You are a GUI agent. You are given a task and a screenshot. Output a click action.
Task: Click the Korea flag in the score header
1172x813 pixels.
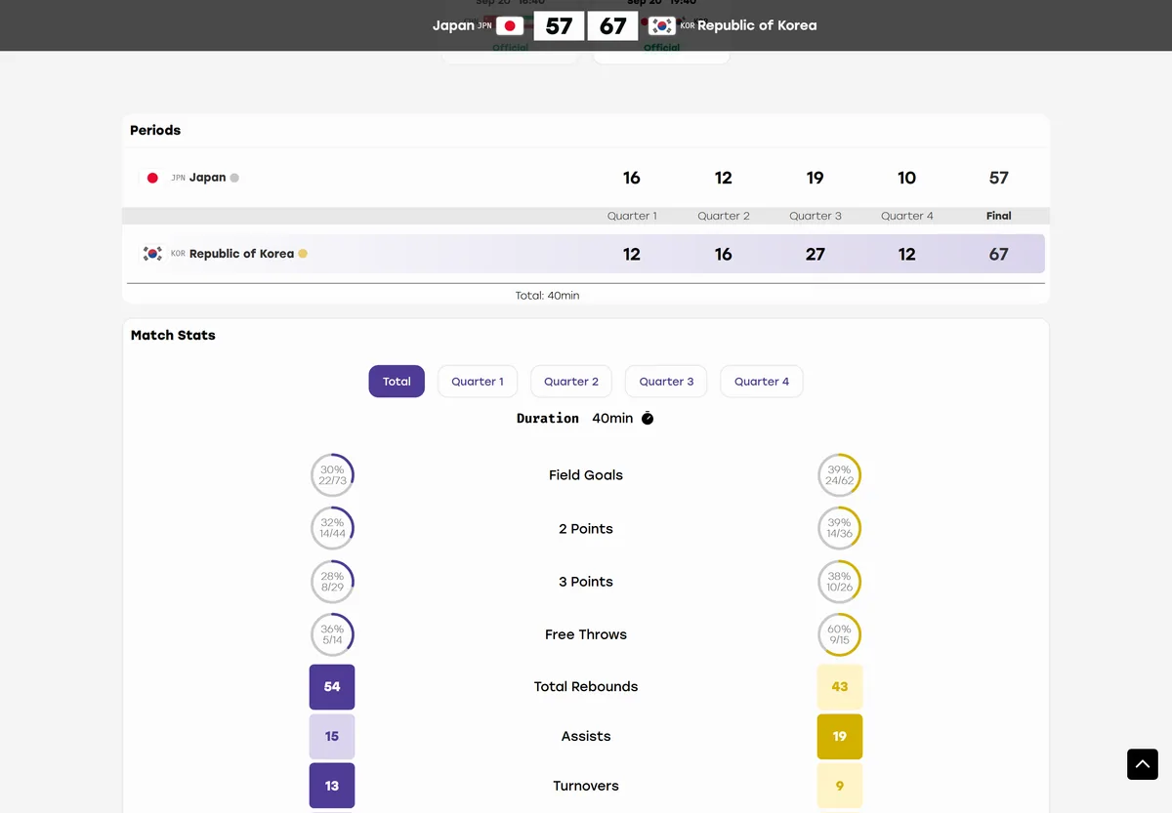pos(662,26)
